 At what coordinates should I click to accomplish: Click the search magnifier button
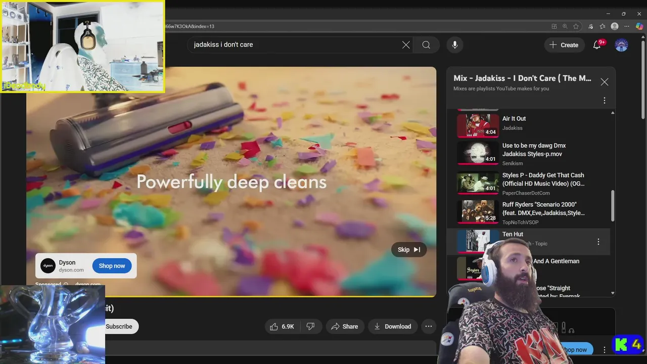coord(426,44)
